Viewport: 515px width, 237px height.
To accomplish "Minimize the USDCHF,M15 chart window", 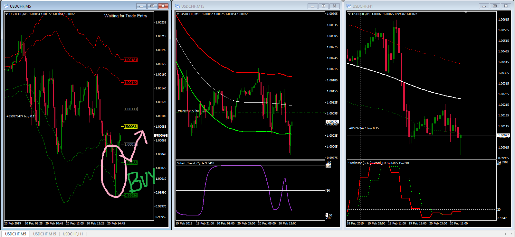I will (313, 6).
